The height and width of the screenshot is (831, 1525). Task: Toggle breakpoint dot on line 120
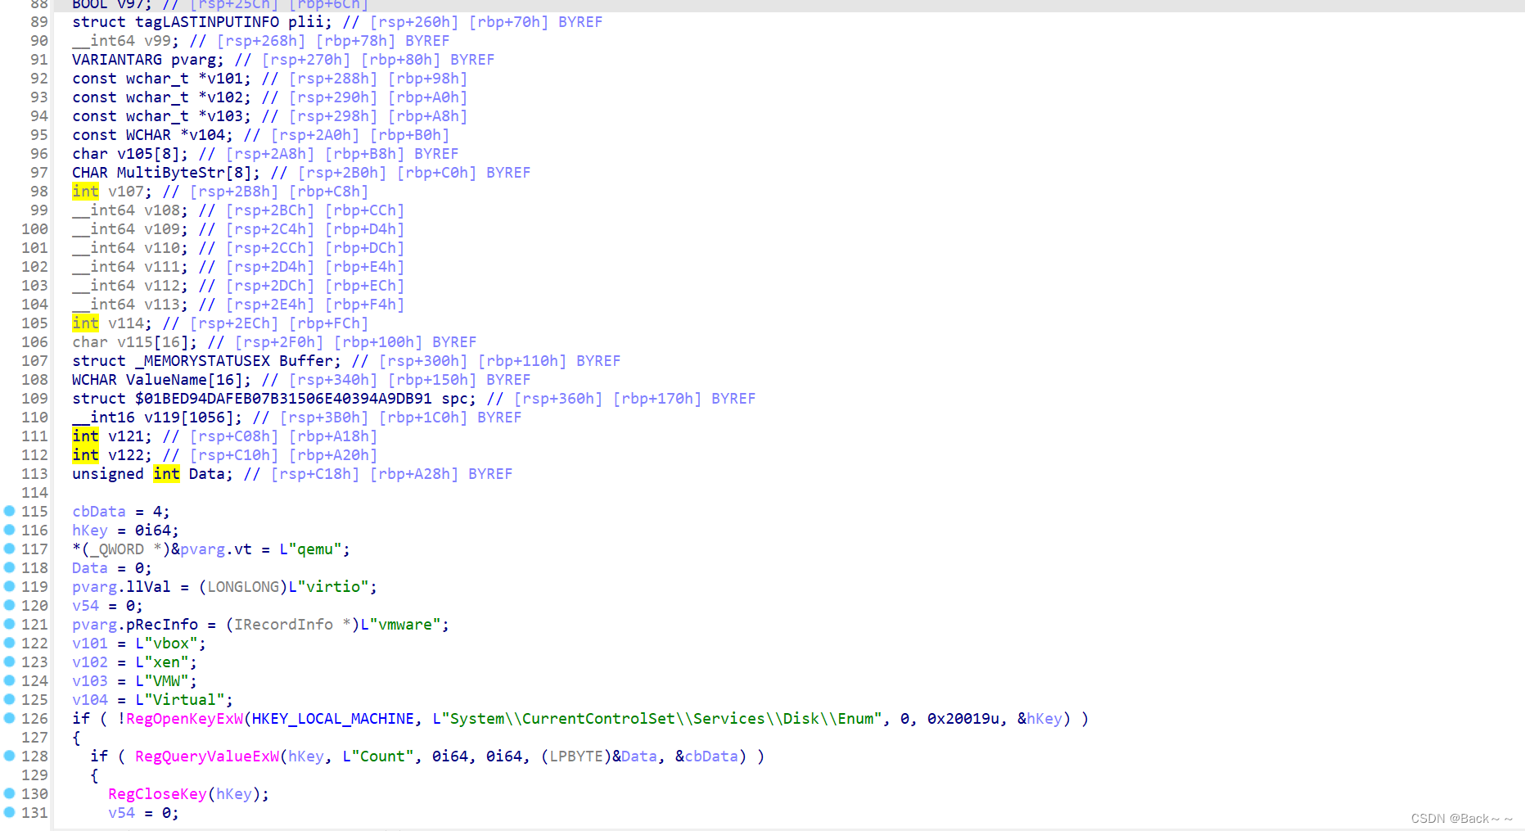pos(10,605)
